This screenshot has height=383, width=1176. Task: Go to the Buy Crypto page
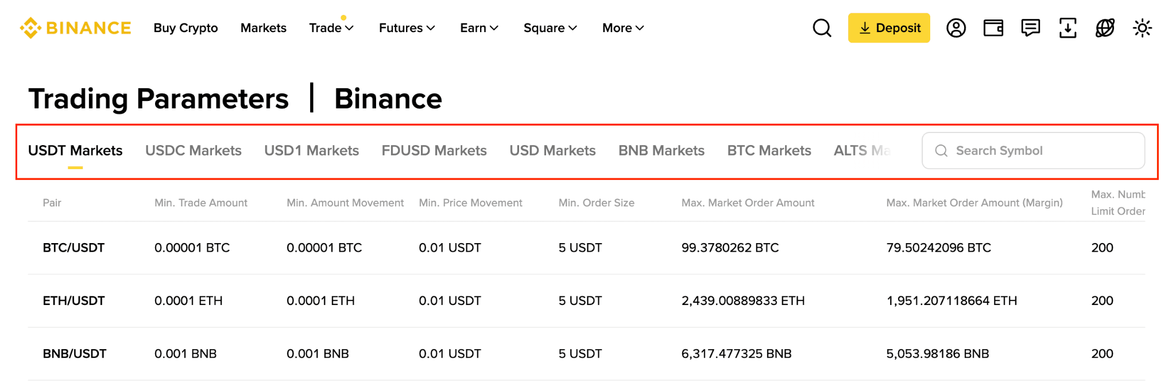[185, 28]
